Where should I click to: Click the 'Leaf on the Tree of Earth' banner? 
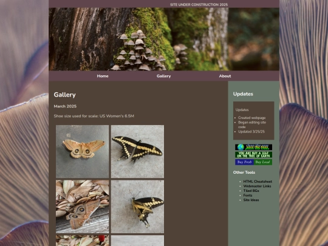coord(253,155)
